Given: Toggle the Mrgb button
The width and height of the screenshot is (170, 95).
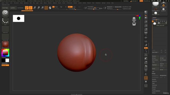Looking at the screenshot, I should (x=56, y=7).
